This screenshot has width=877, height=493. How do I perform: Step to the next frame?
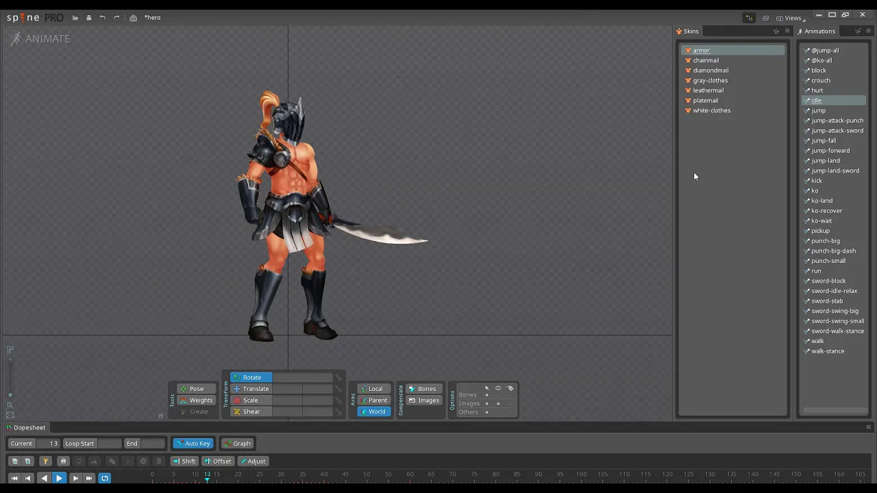click(75, 478)
